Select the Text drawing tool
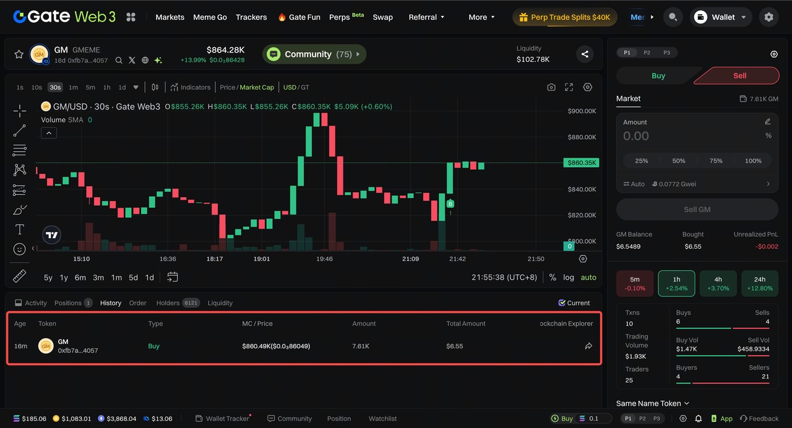The image size is (792, 428). (20, 229)
